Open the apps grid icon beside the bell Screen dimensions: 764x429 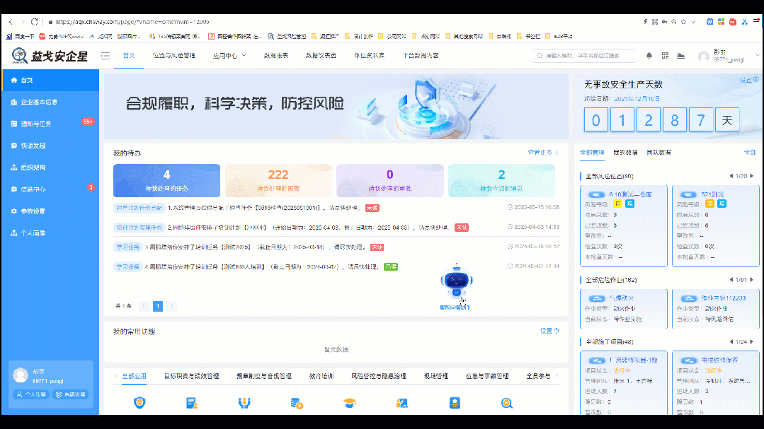[664, 55]
